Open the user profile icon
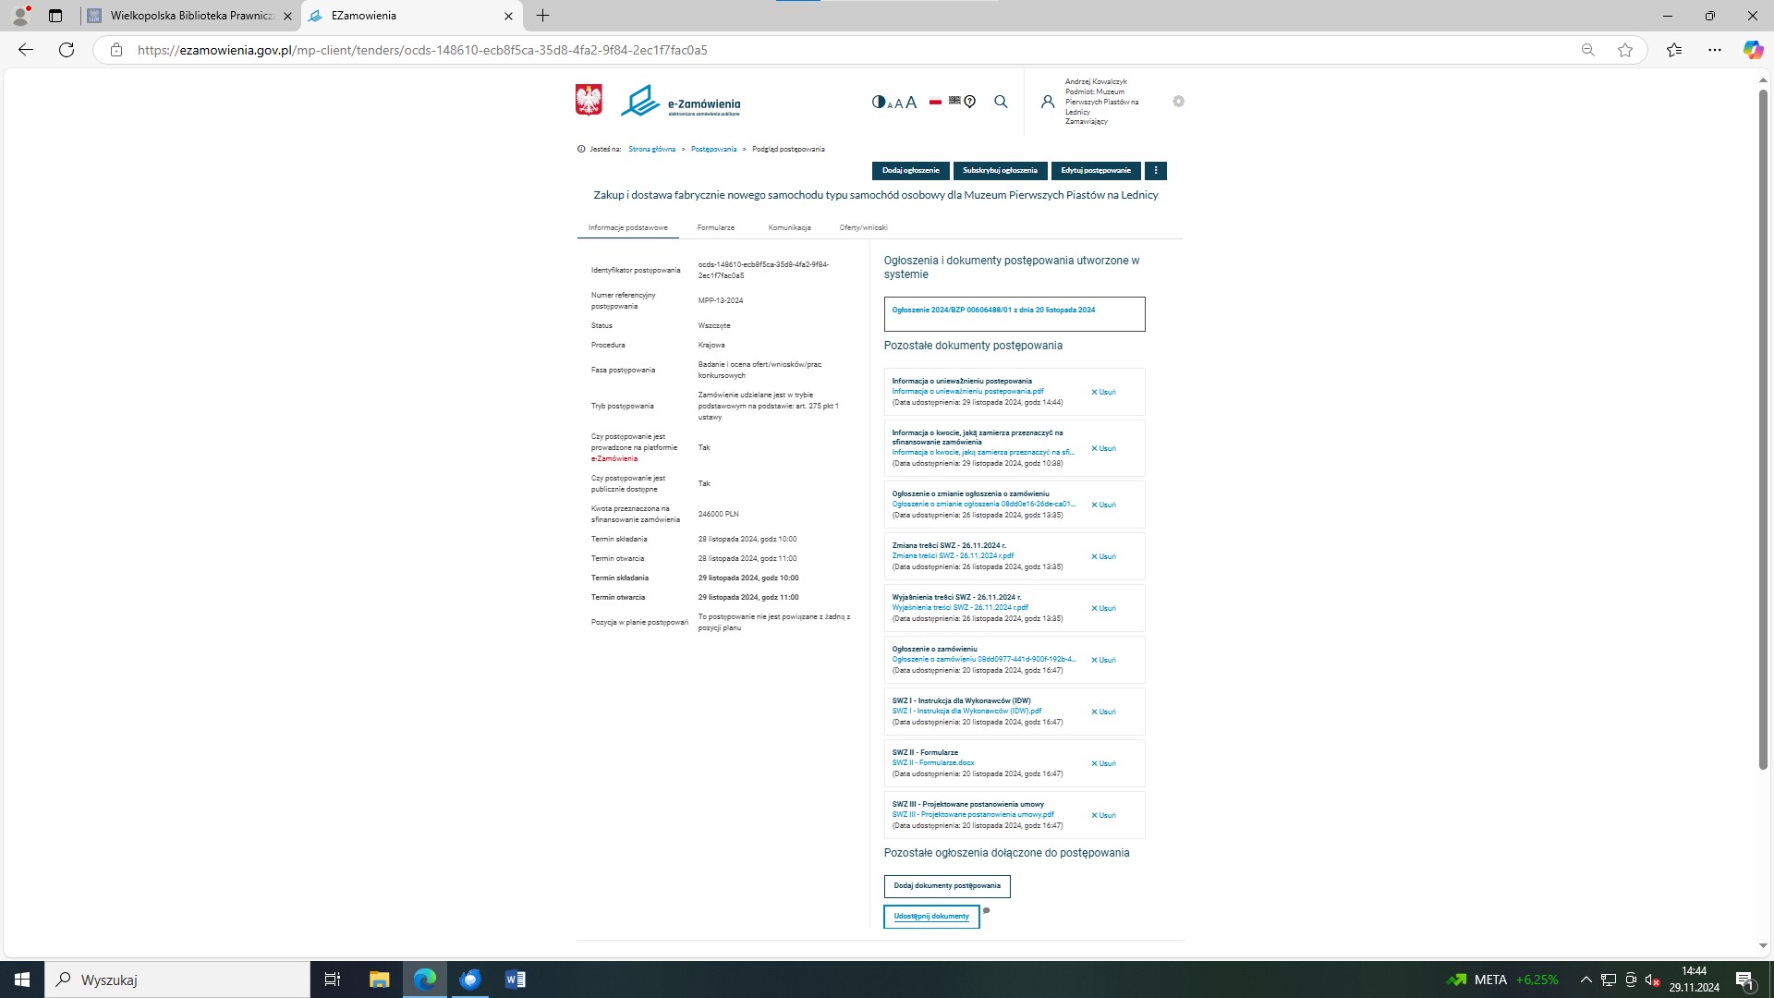 click(x=1048, y=103)
